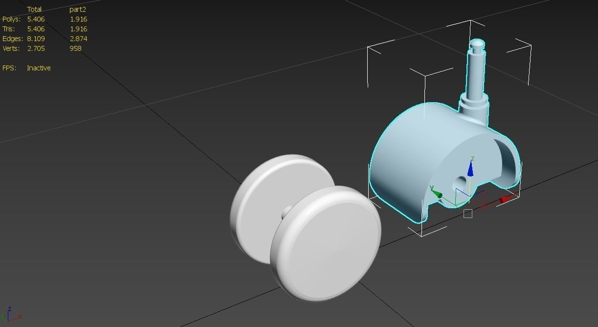Image resolution: width=598 pixels, height=327 pixels.
Task: Click the Tris part2 value 1.916
Action: 78,29
